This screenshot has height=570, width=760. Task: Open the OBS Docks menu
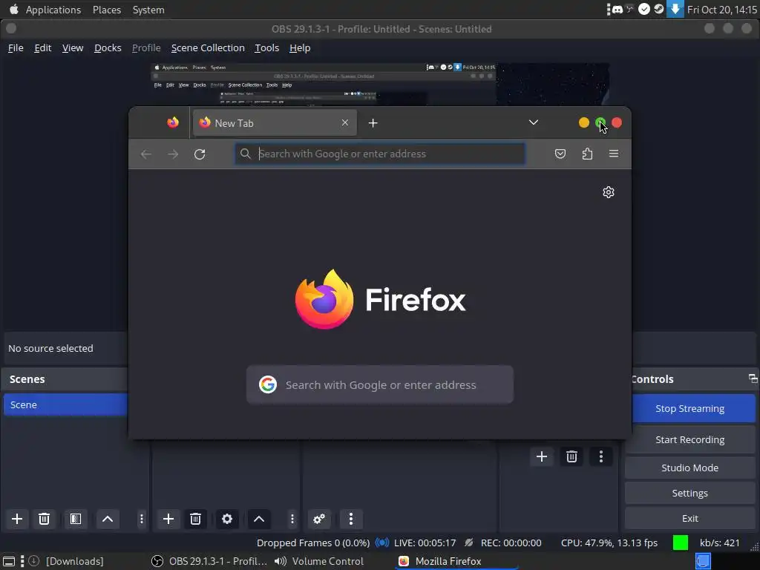point(108,48)
